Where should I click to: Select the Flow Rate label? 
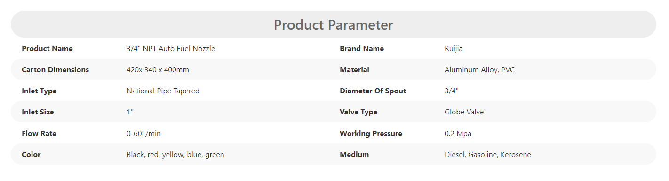[x=39, y=134]
